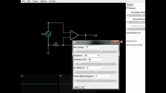The width and height of the screenshot is (166, 93).
Task: Click right arrow of Phase Offset slider
Action: click(117, 81)
